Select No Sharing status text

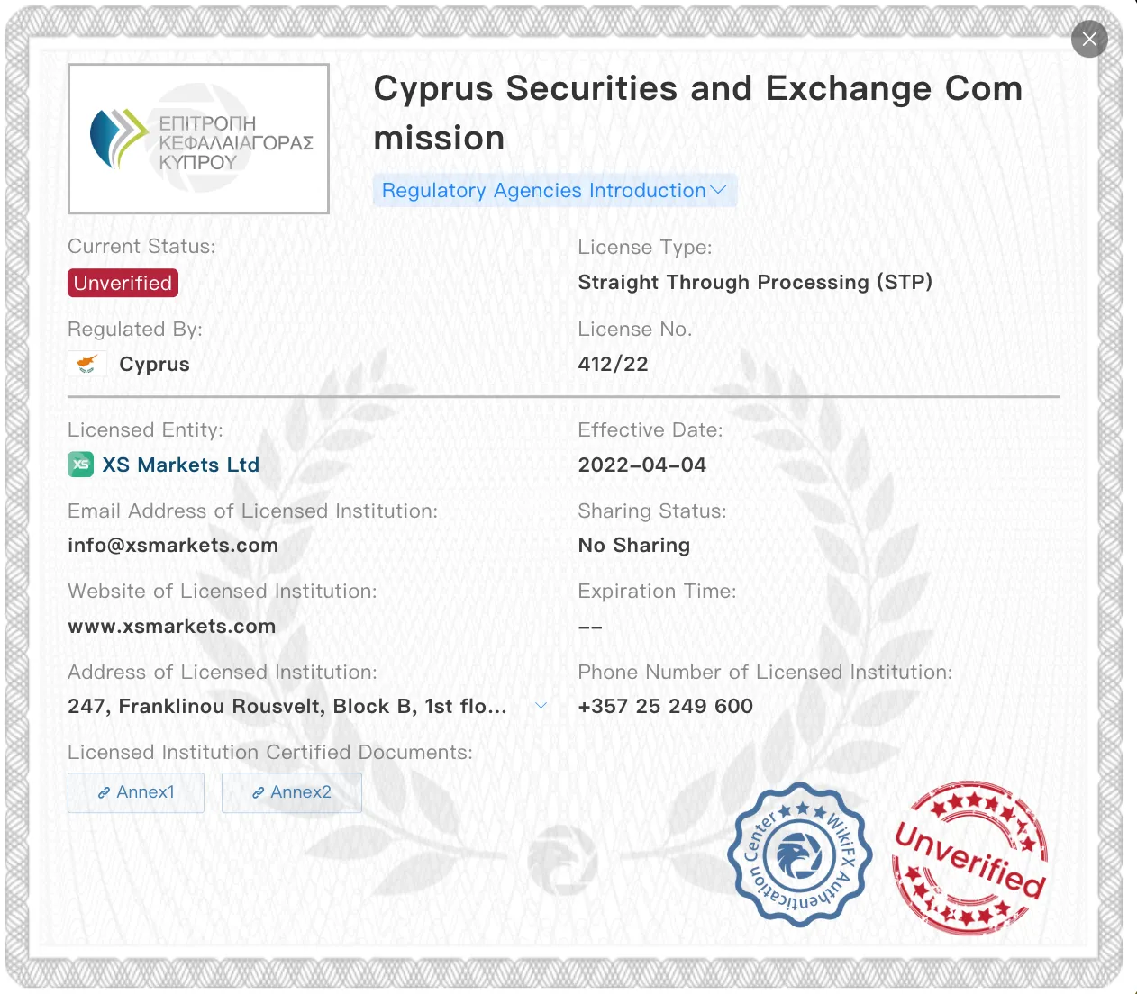tap(634, 546)
